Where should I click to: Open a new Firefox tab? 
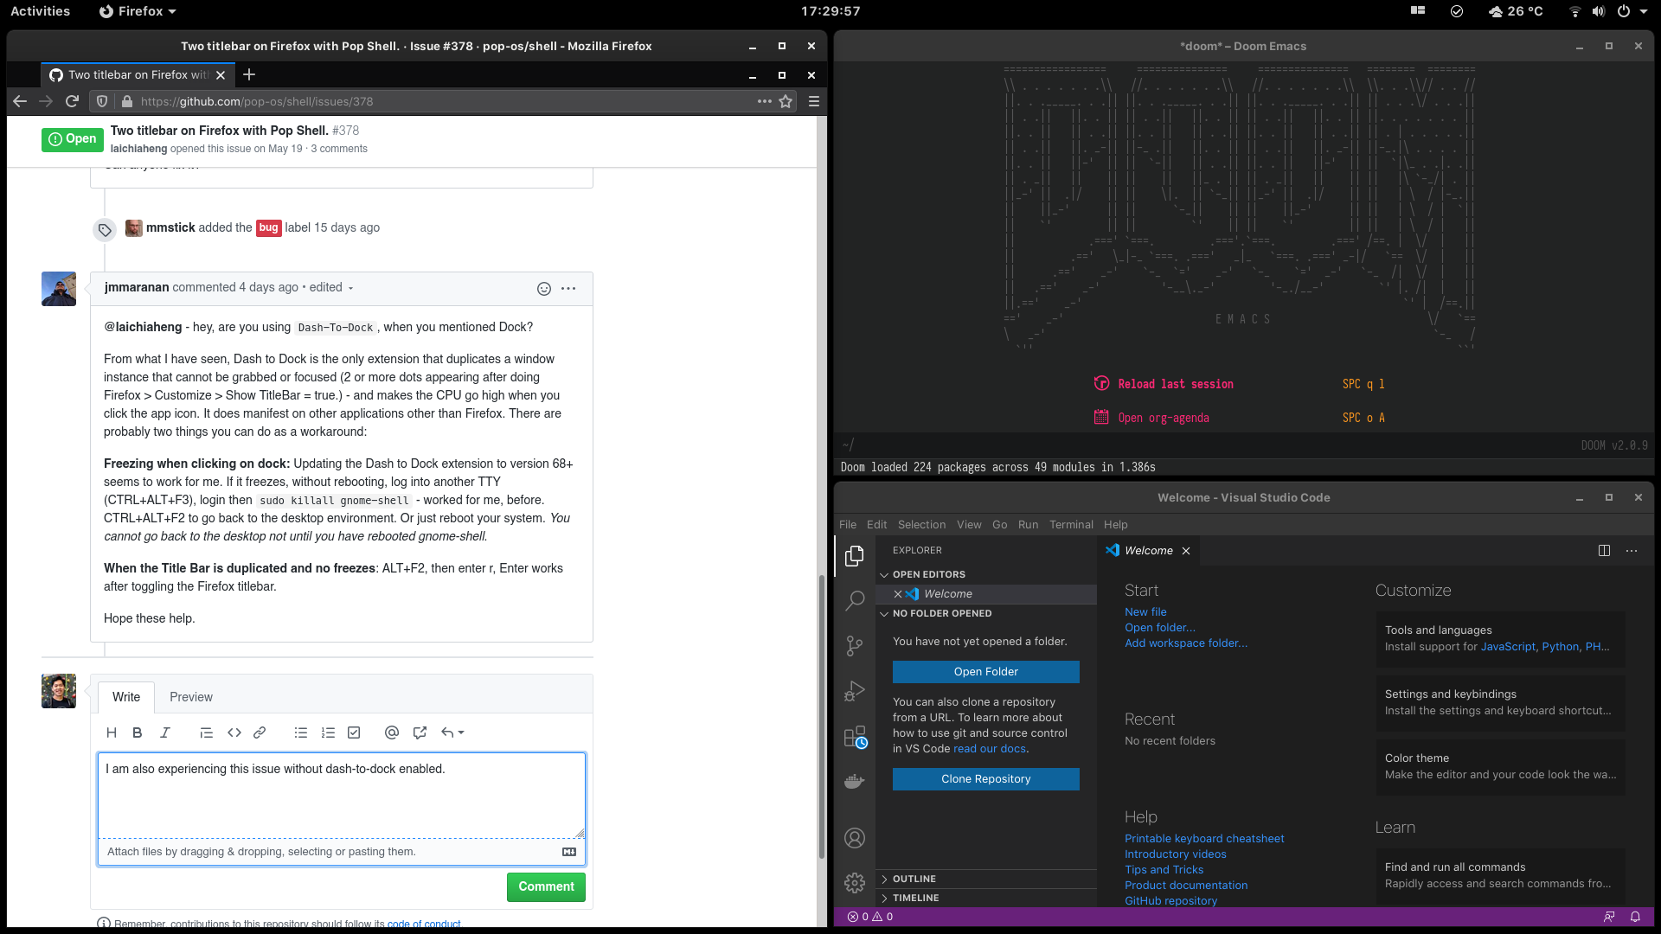click(249, 74)
